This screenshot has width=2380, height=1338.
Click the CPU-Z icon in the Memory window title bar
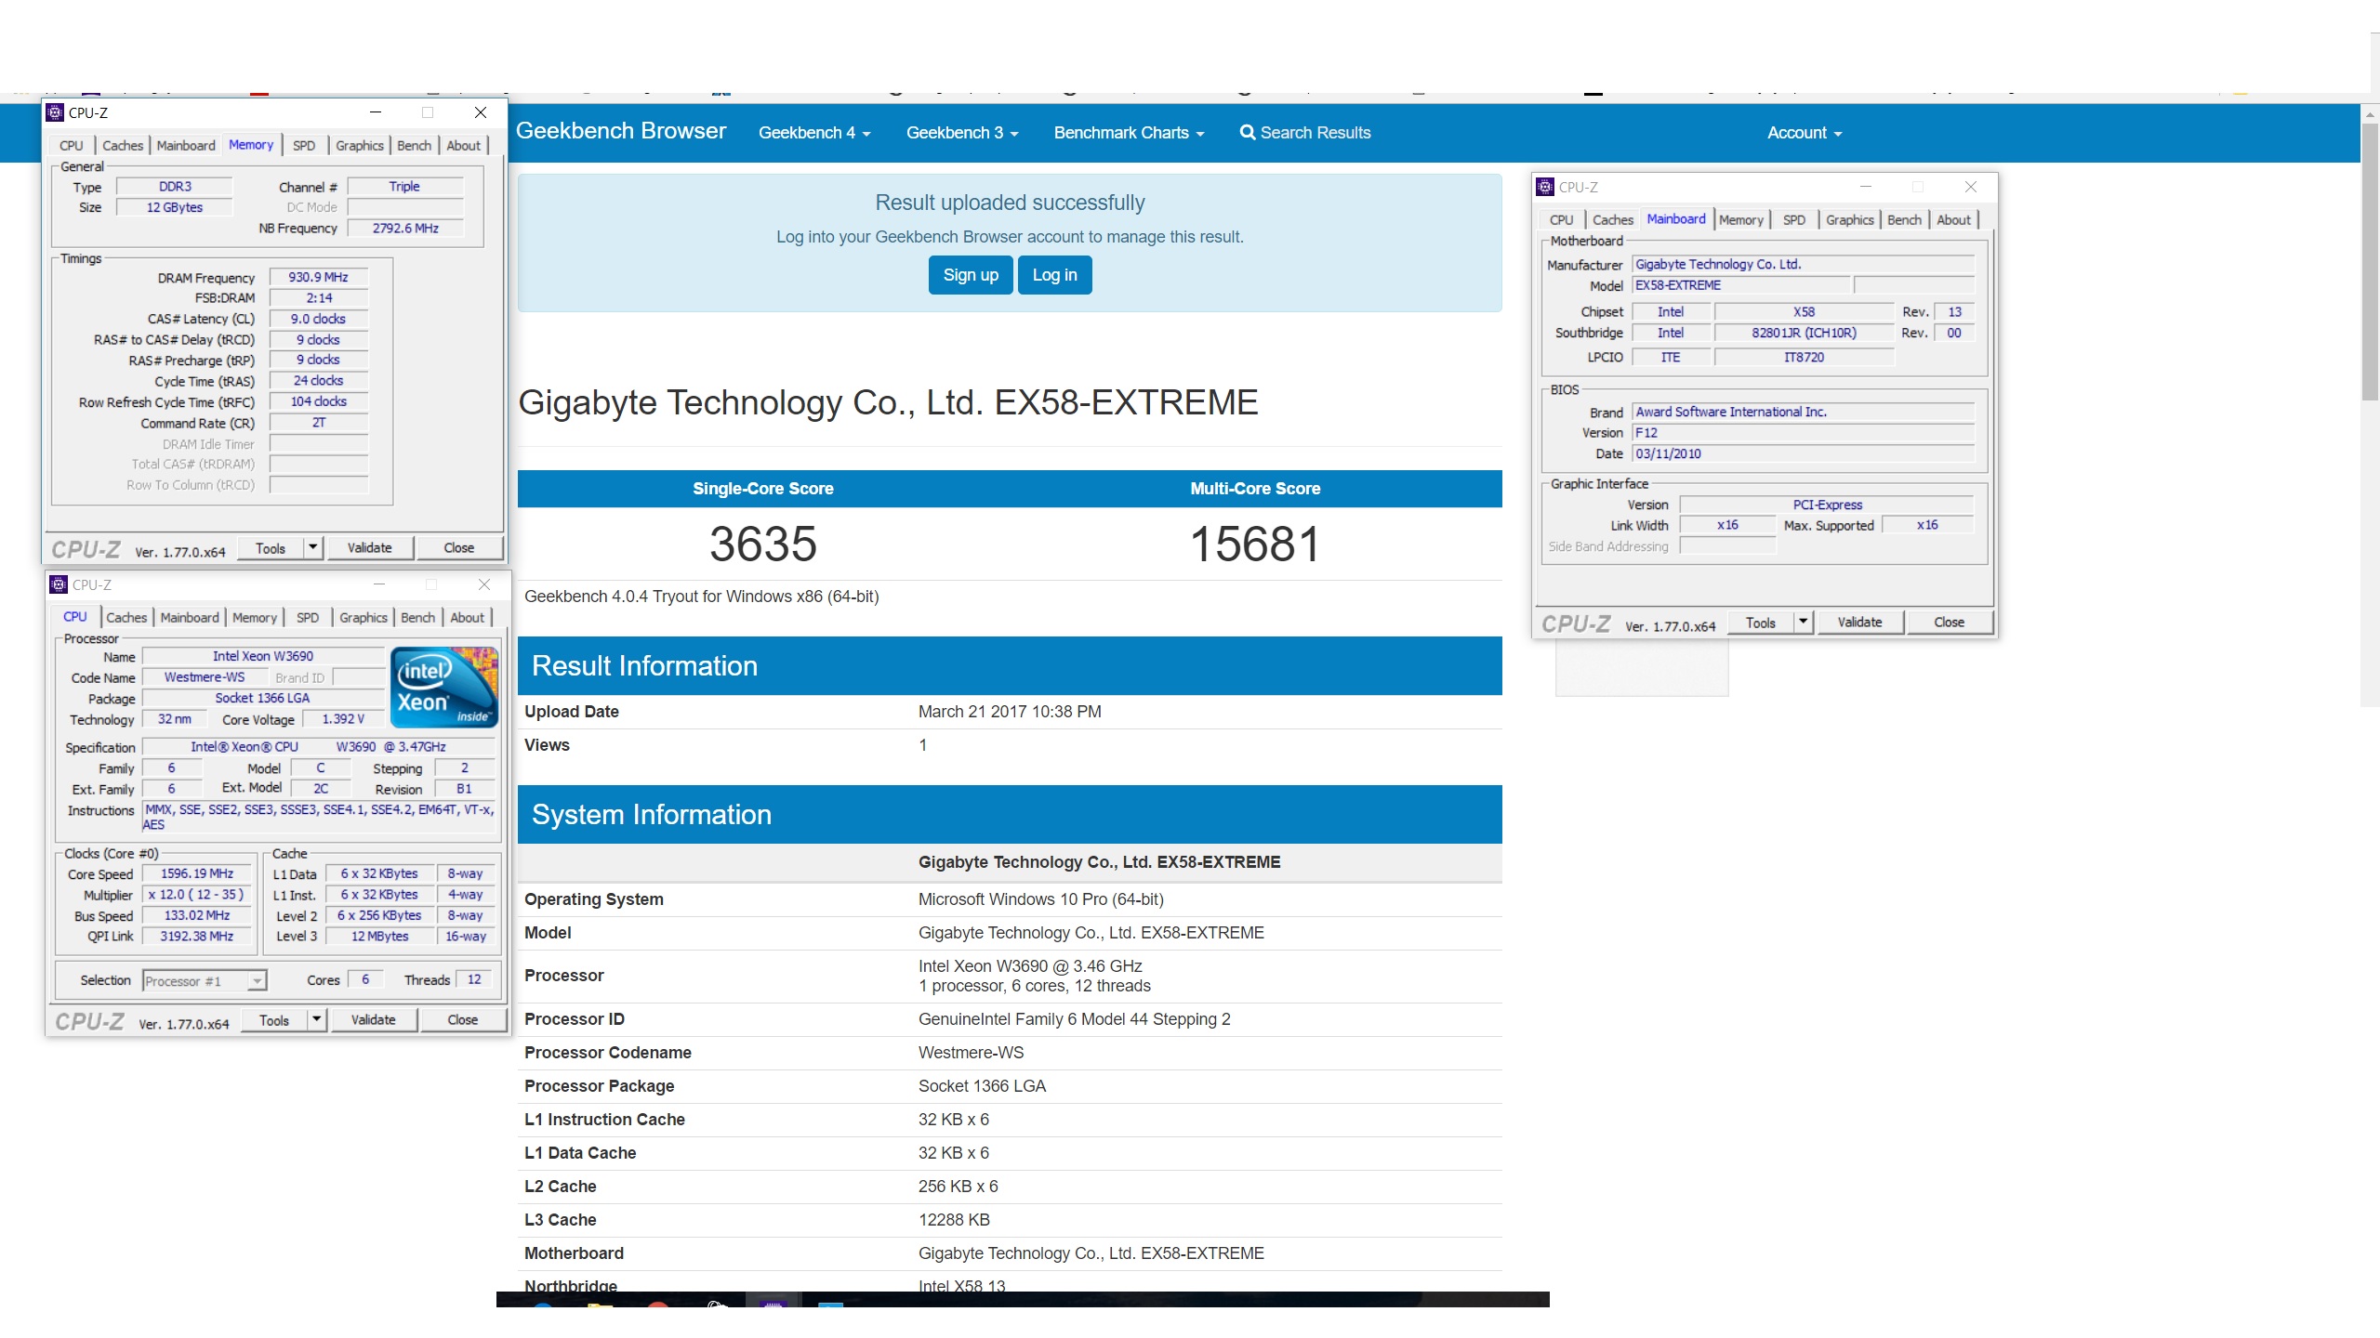click(55, 112)
